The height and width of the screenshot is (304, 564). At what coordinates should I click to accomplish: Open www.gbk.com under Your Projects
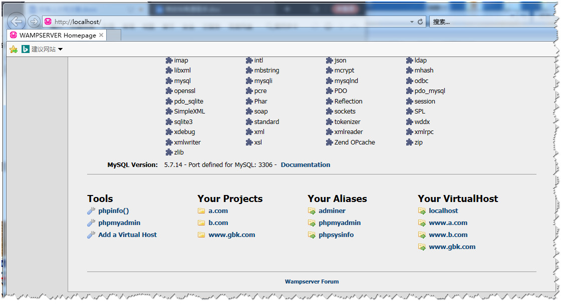tap(231, 234)
